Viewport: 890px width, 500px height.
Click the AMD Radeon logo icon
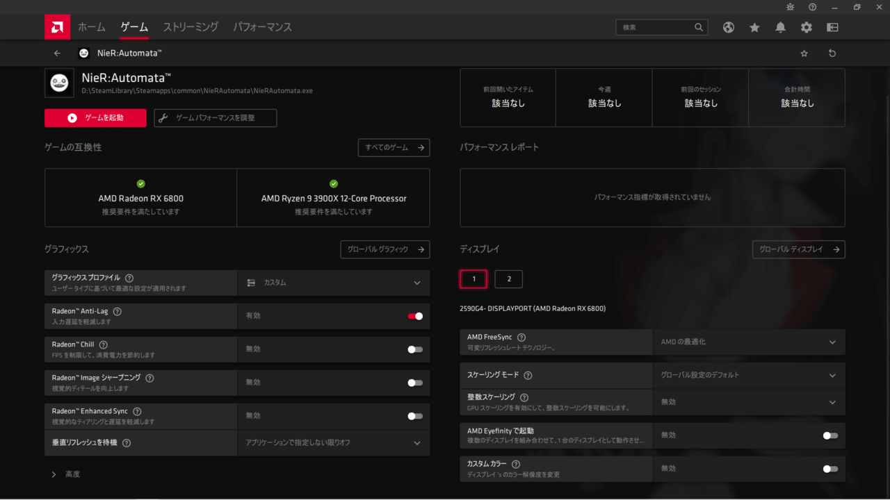(x=57, y=26)
